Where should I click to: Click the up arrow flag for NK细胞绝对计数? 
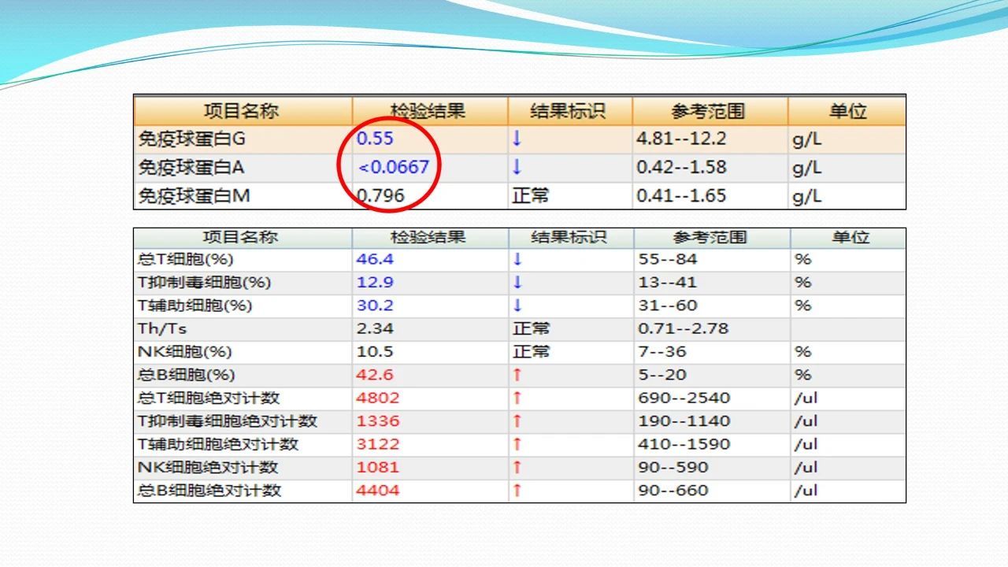tap(517, 467)
